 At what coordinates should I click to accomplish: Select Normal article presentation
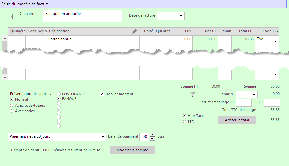[12, 99]
